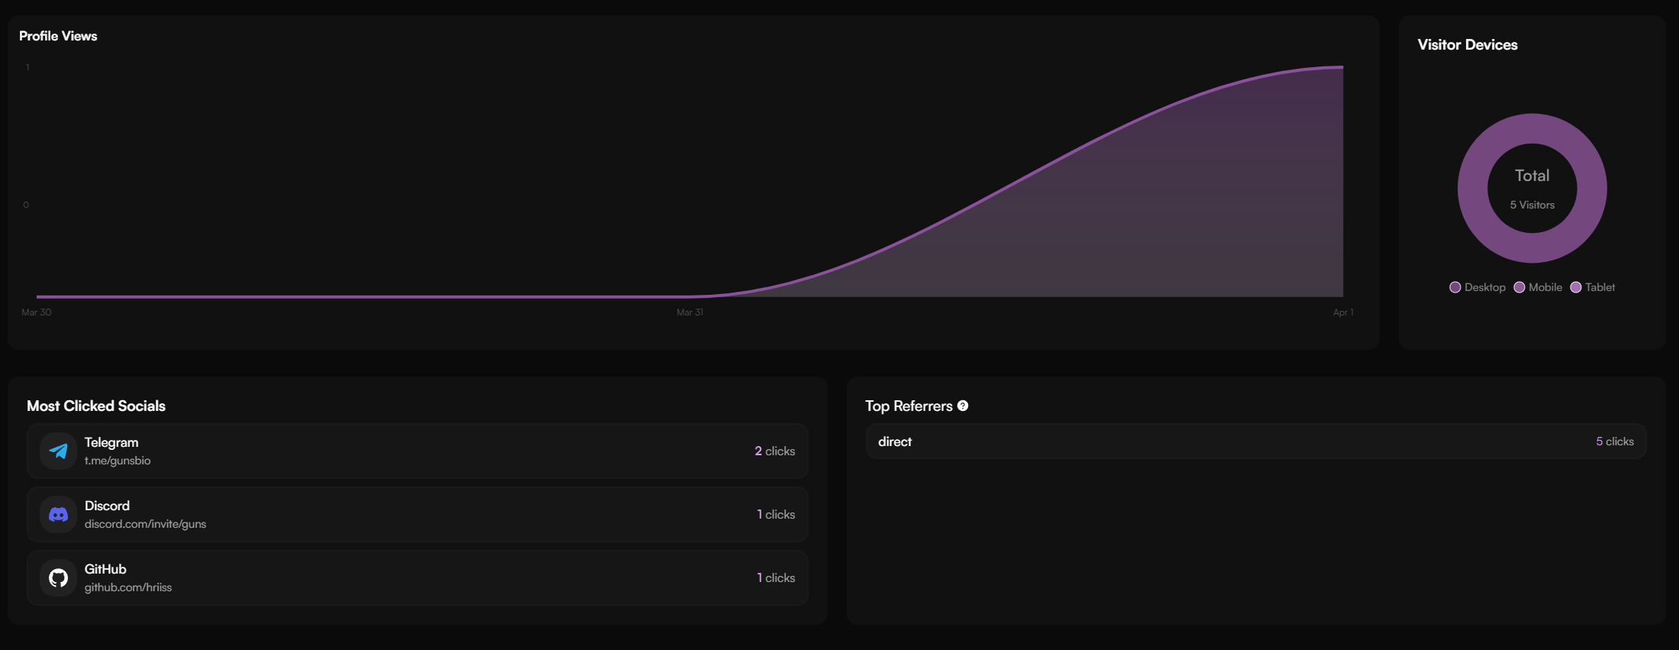Viewport: 1679px width, 650px height.
Task: Open the t.me/gunsbio link
Action: 118,461
